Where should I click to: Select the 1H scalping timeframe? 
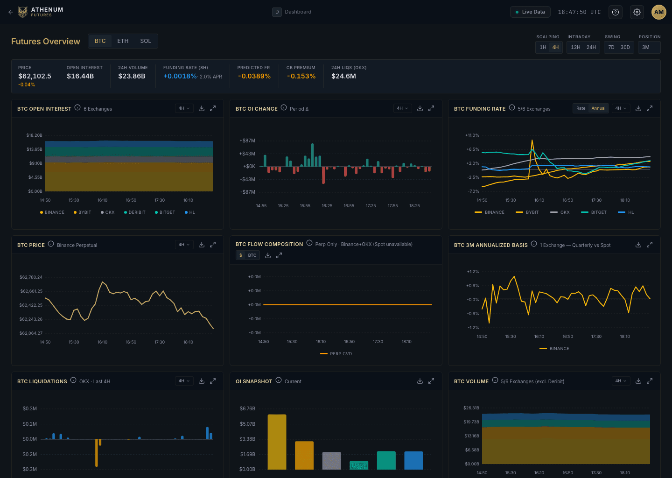543,47
